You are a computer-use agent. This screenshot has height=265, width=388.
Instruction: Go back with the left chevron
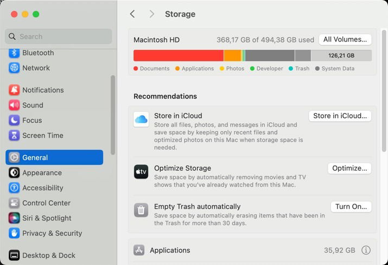(132, 14)
